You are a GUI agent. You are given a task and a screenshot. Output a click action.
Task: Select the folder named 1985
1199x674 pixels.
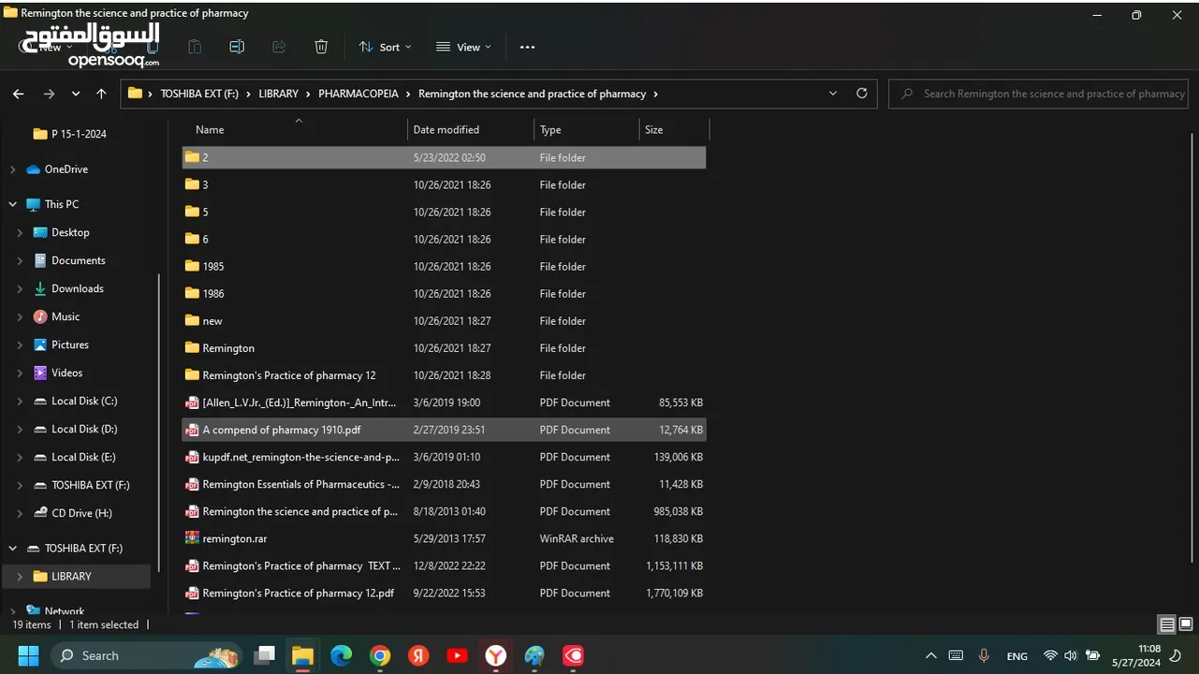(445, 267)
